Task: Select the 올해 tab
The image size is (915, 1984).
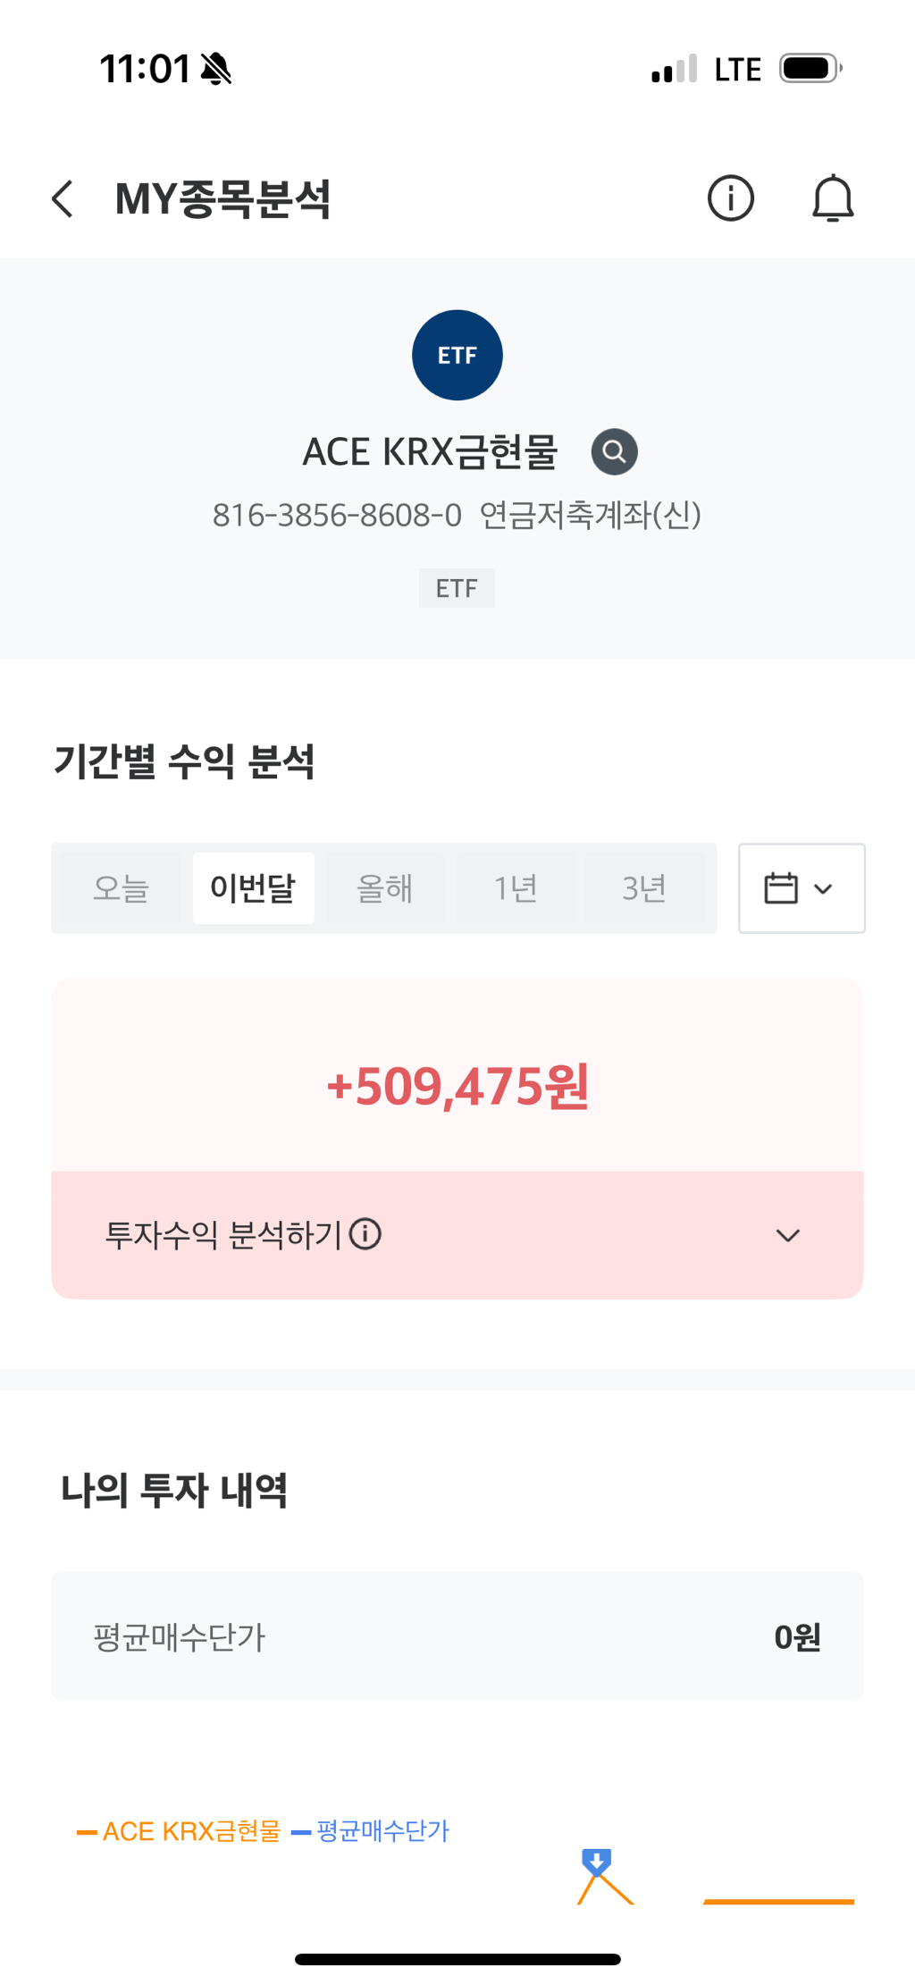Action: tap(385, 887)
